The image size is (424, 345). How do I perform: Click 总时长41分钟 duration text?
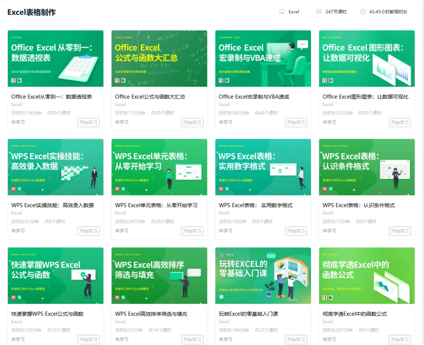pyautogui.click(x=25, y=222)
